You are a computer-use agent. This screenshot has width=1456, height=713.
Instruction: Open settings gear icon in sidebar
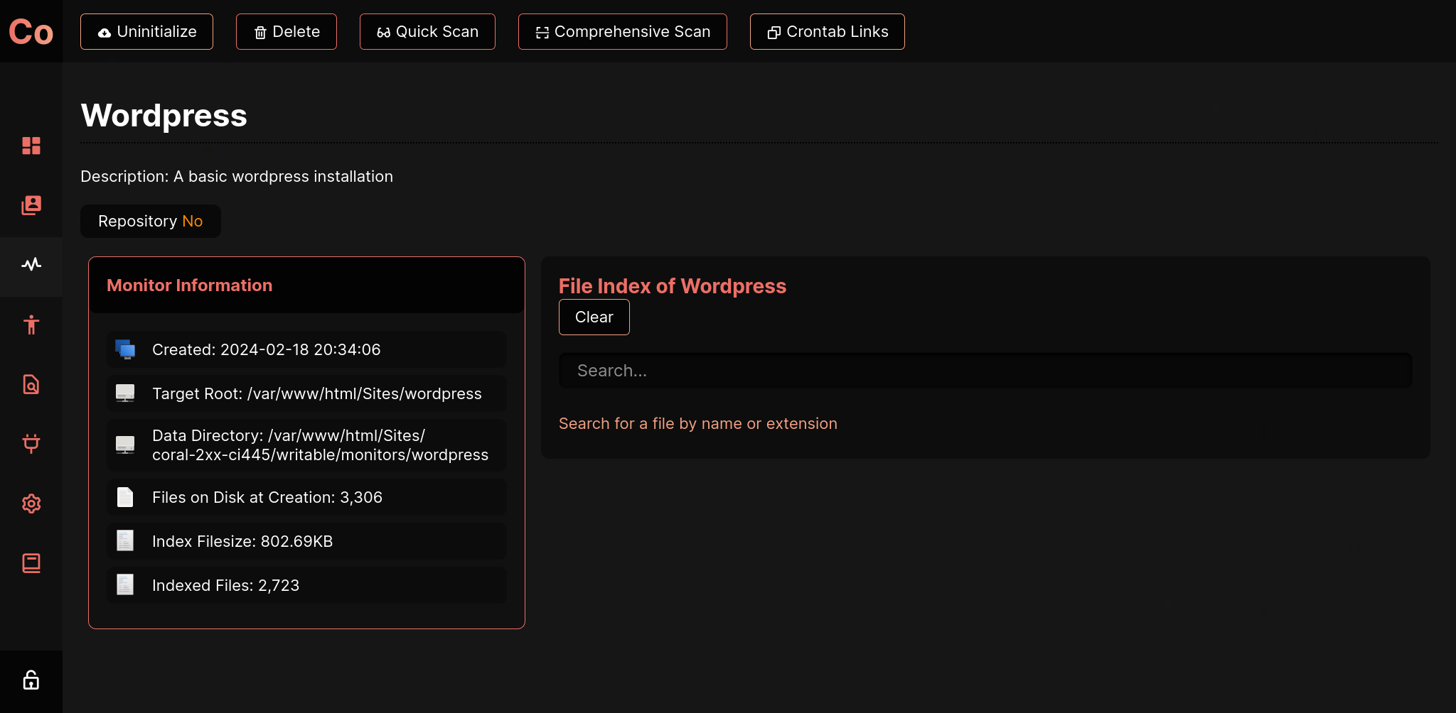click(x=31, y=504)
